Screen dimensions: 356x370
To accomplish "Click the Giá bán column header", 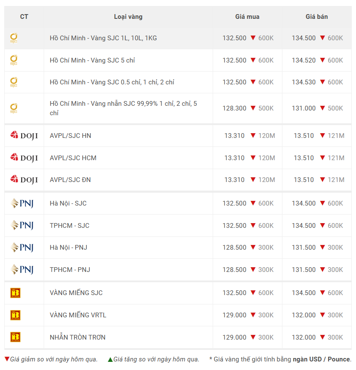I will (317, 17).
